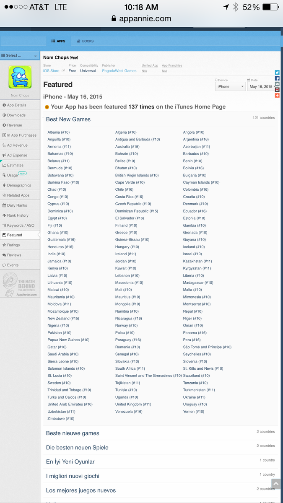Screen dimensions: 283x503
Task: Expand the Select... sidebar dropdown
Action: (x=20, y=55)
